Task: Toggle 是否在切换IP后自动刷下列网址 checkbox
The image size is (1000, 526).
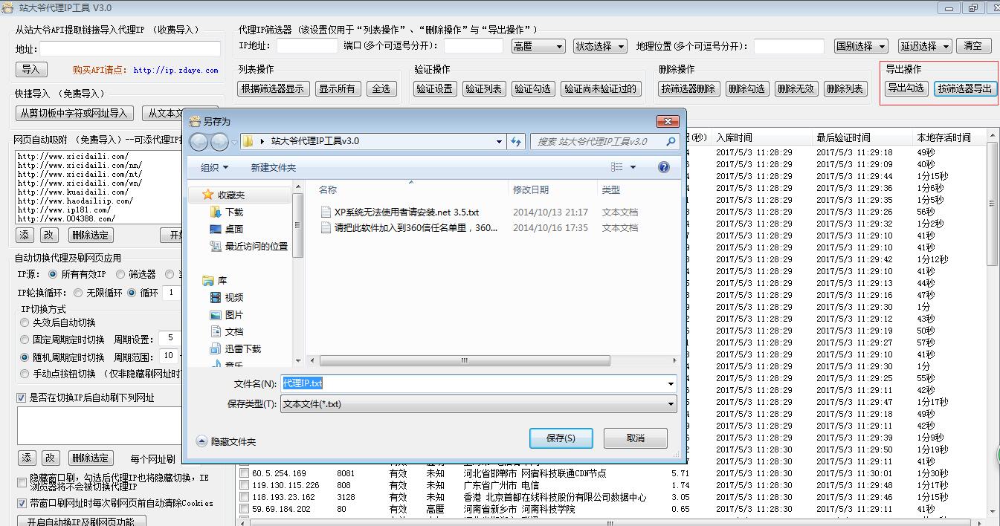Action: click(22, 397)
